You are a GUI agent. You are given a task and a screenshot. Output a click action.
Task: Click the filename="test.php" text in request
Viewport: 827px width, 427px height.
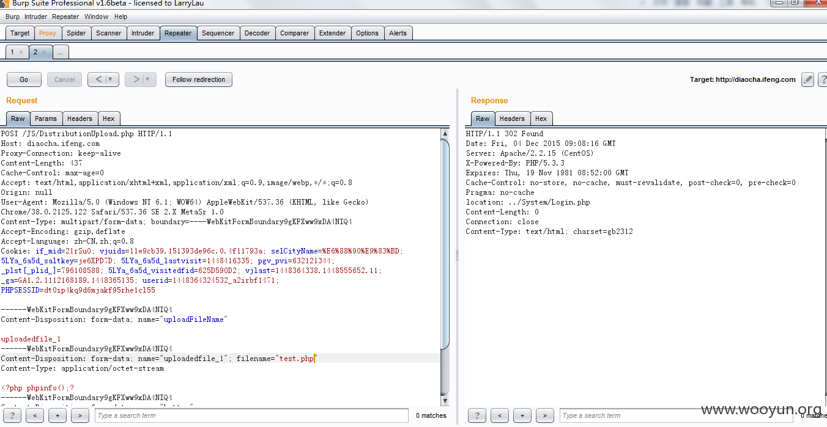[276, 359]
